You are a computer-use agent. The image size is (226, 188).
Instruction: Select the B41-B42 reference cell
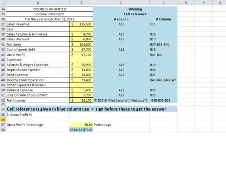tap(163, 55)
